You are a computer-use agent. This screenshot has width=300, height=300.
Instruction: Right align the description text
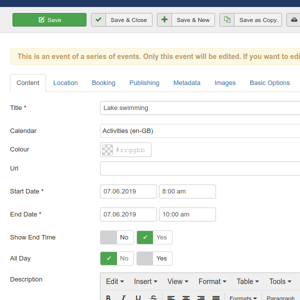pos(201,297)
